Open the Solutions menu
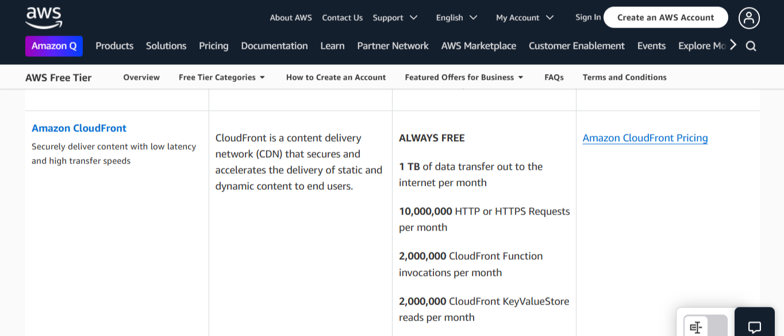 coord(166,46)
